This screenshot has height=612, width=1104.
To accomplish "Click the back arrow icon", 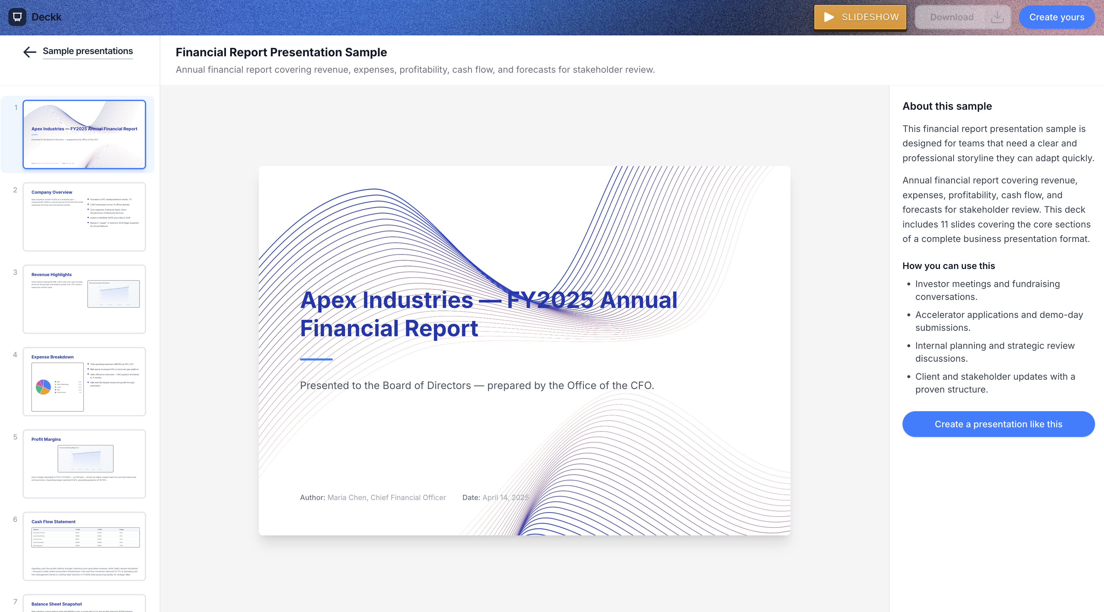I will tap(30, 52).
